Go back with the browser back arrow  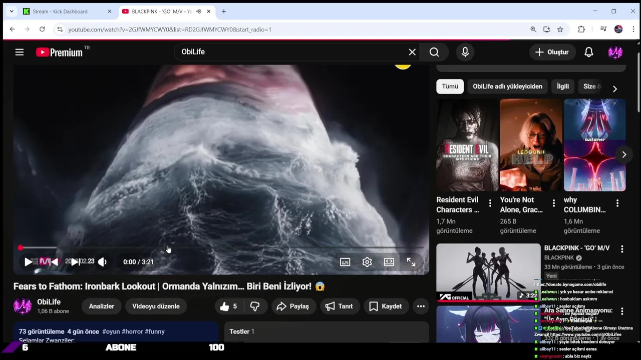click(x=12, y=29)
